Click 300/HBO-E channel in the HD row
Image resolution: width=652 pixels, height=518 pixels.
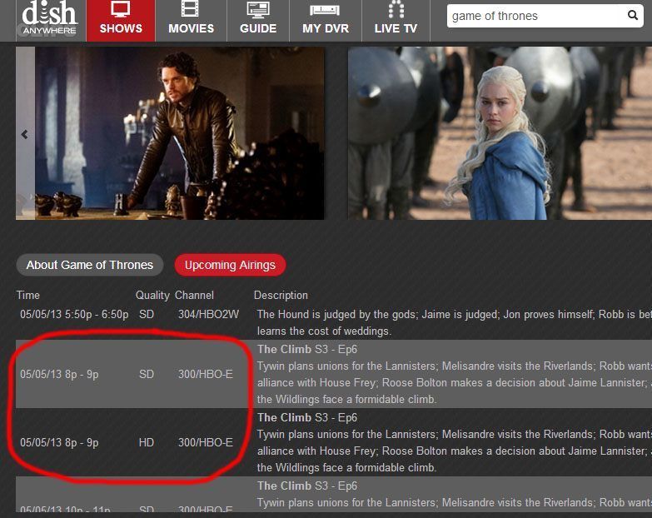click(206, 442)
